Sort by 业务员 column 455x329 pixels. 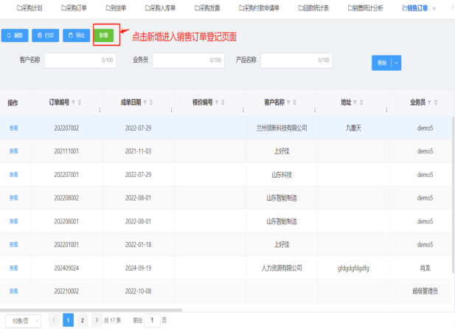(436, 103)
